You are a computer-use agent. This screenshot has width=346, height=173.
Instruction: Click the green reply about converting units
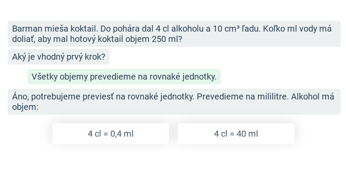click(124, 77)
